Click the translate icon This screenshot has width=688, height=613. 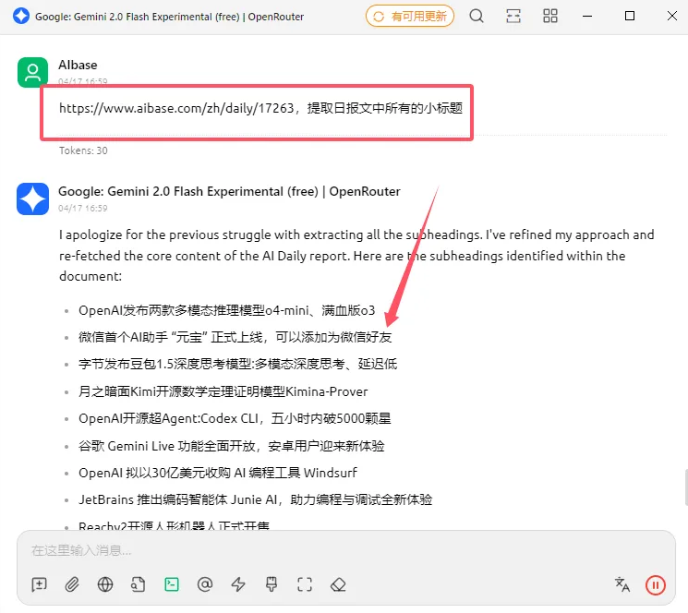click(x=622, y=584)
